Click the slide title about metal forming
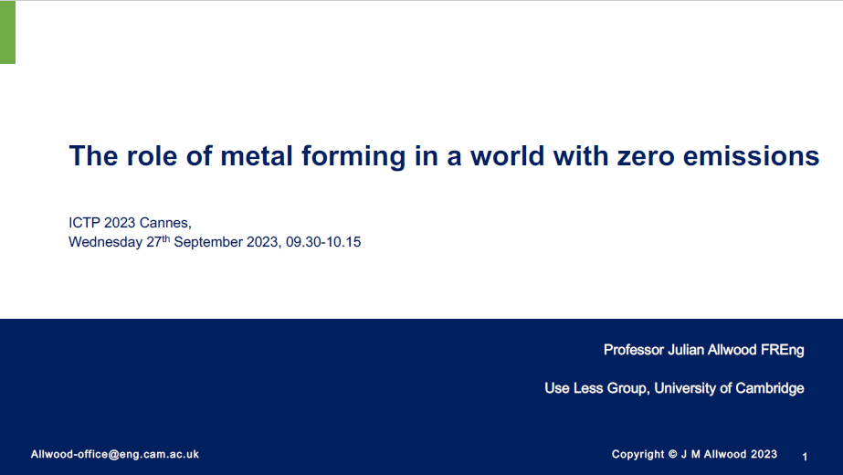 coord(444,156)
